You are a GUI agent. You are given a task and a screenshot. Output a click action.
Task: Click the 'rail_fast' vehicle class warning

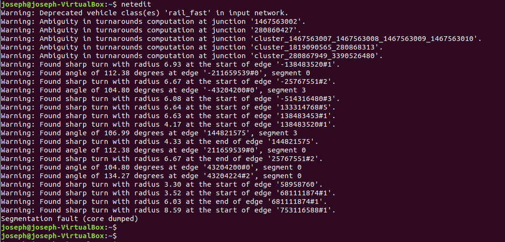[x=144, y=13]
